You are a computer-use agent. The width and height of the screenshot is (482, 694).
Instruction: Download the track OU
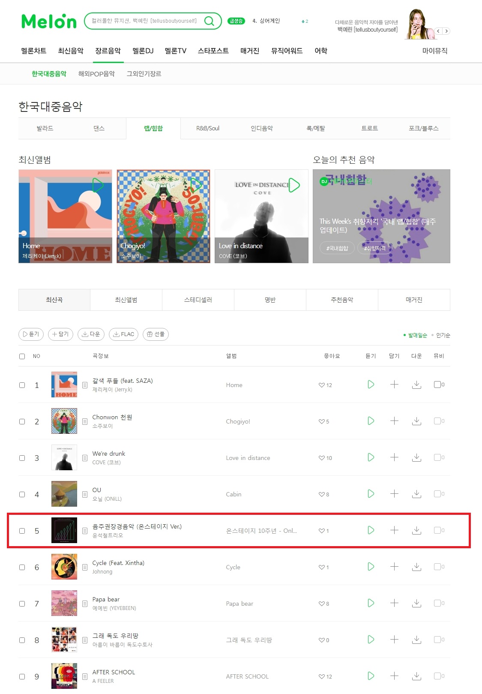(x=416, y=494)
